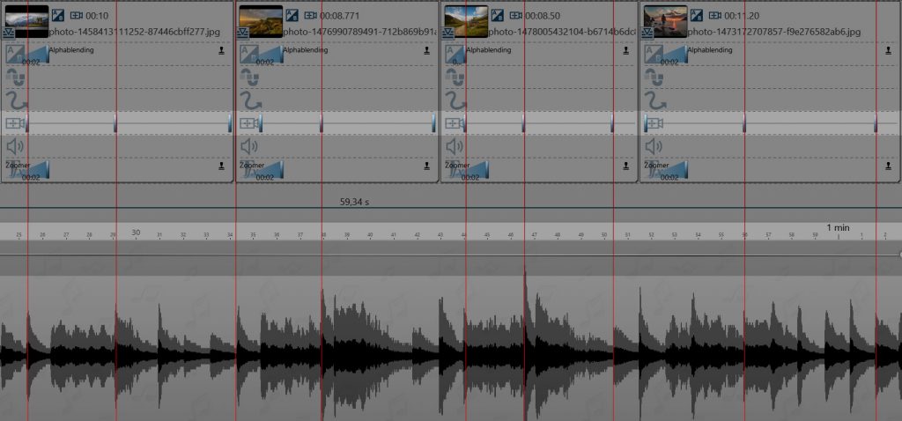Click the 1 min label on the ruler
Image resolution: width=902 pixels, height=421 pixels.
point(839,228)
